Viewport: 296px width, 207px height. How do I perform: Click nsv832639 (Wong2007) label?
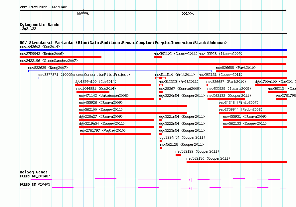coord(48,68)
